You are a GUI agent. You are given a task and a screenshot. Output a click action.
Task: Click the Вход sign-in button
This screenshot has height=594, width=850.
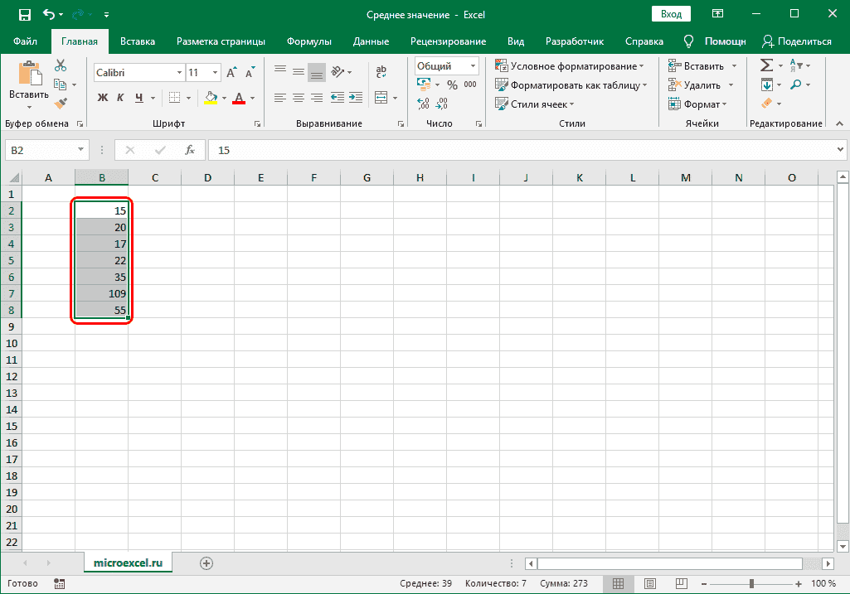672,14
